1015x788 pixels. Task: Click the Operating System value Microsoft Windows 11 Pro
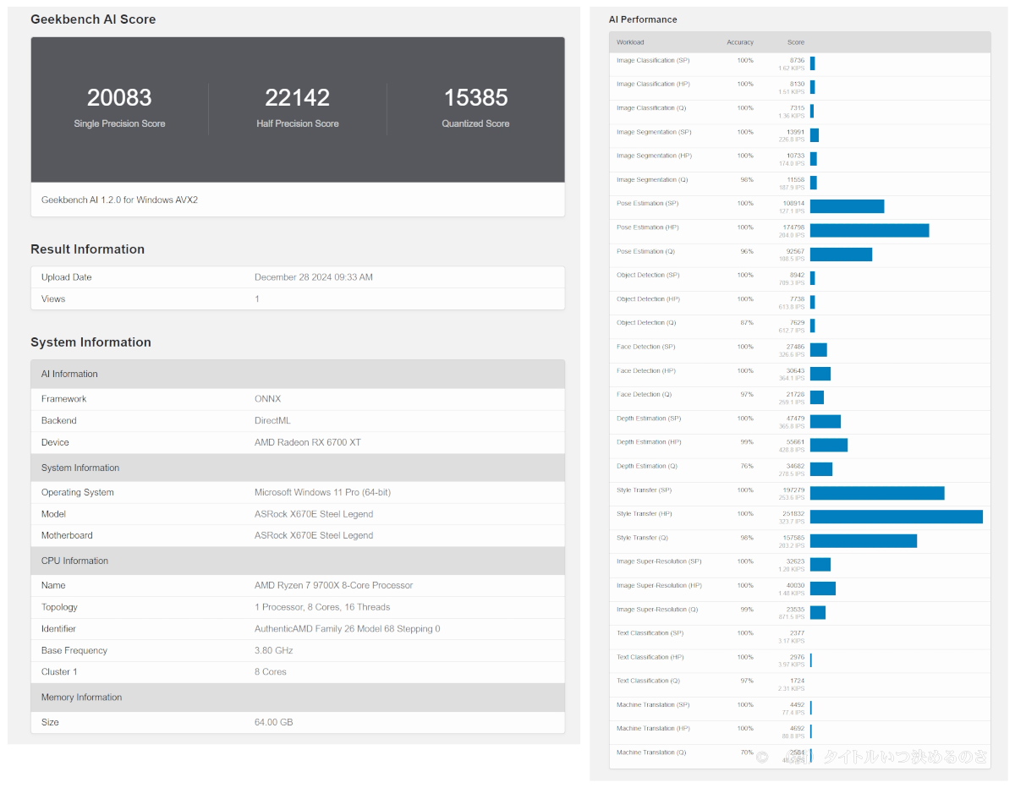pos(322,492)
